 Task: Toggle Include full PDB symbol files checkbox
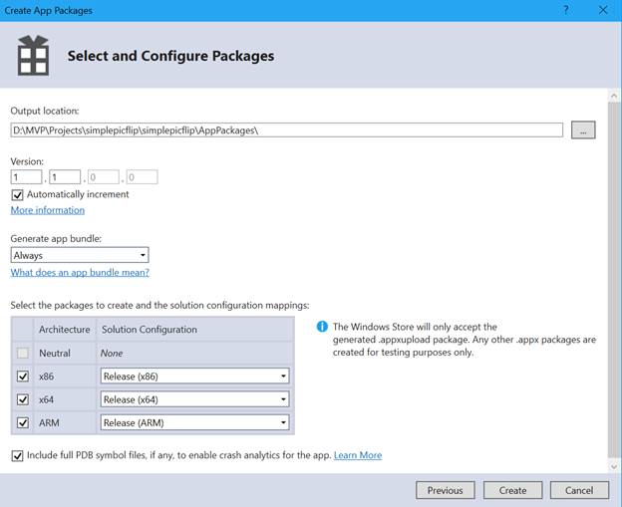click(x=17, y=455)
